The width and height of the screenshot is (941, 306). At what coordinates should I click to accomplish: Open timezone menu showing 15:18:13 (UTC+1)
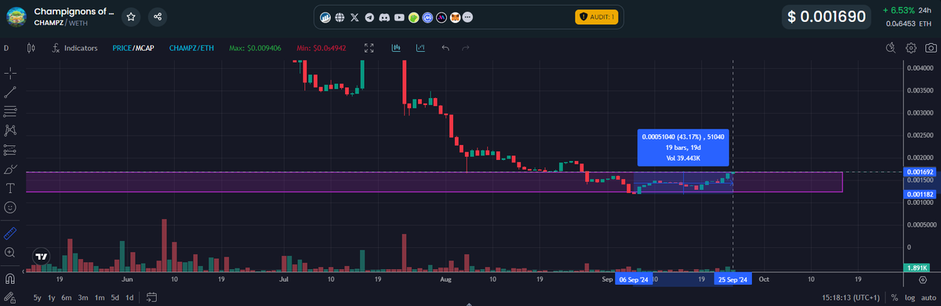point(852,298)
